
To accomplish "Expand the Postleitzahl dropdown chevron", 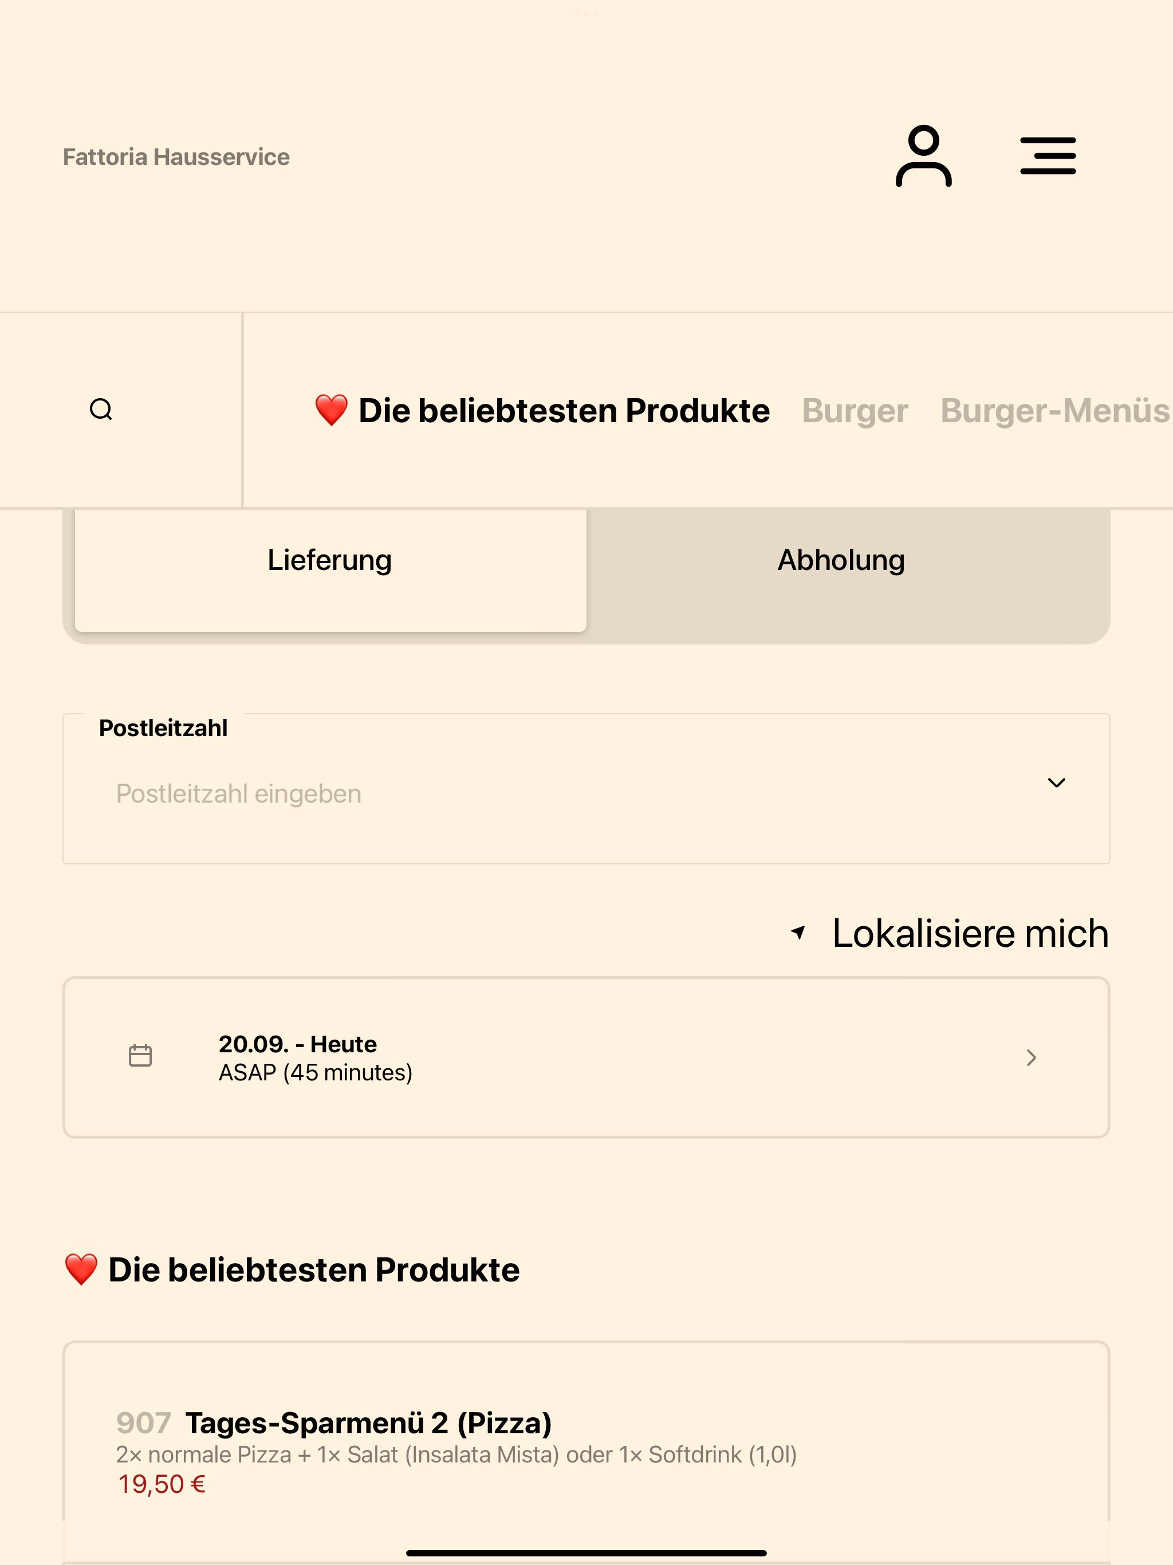I will click(x=1056, y=782).
